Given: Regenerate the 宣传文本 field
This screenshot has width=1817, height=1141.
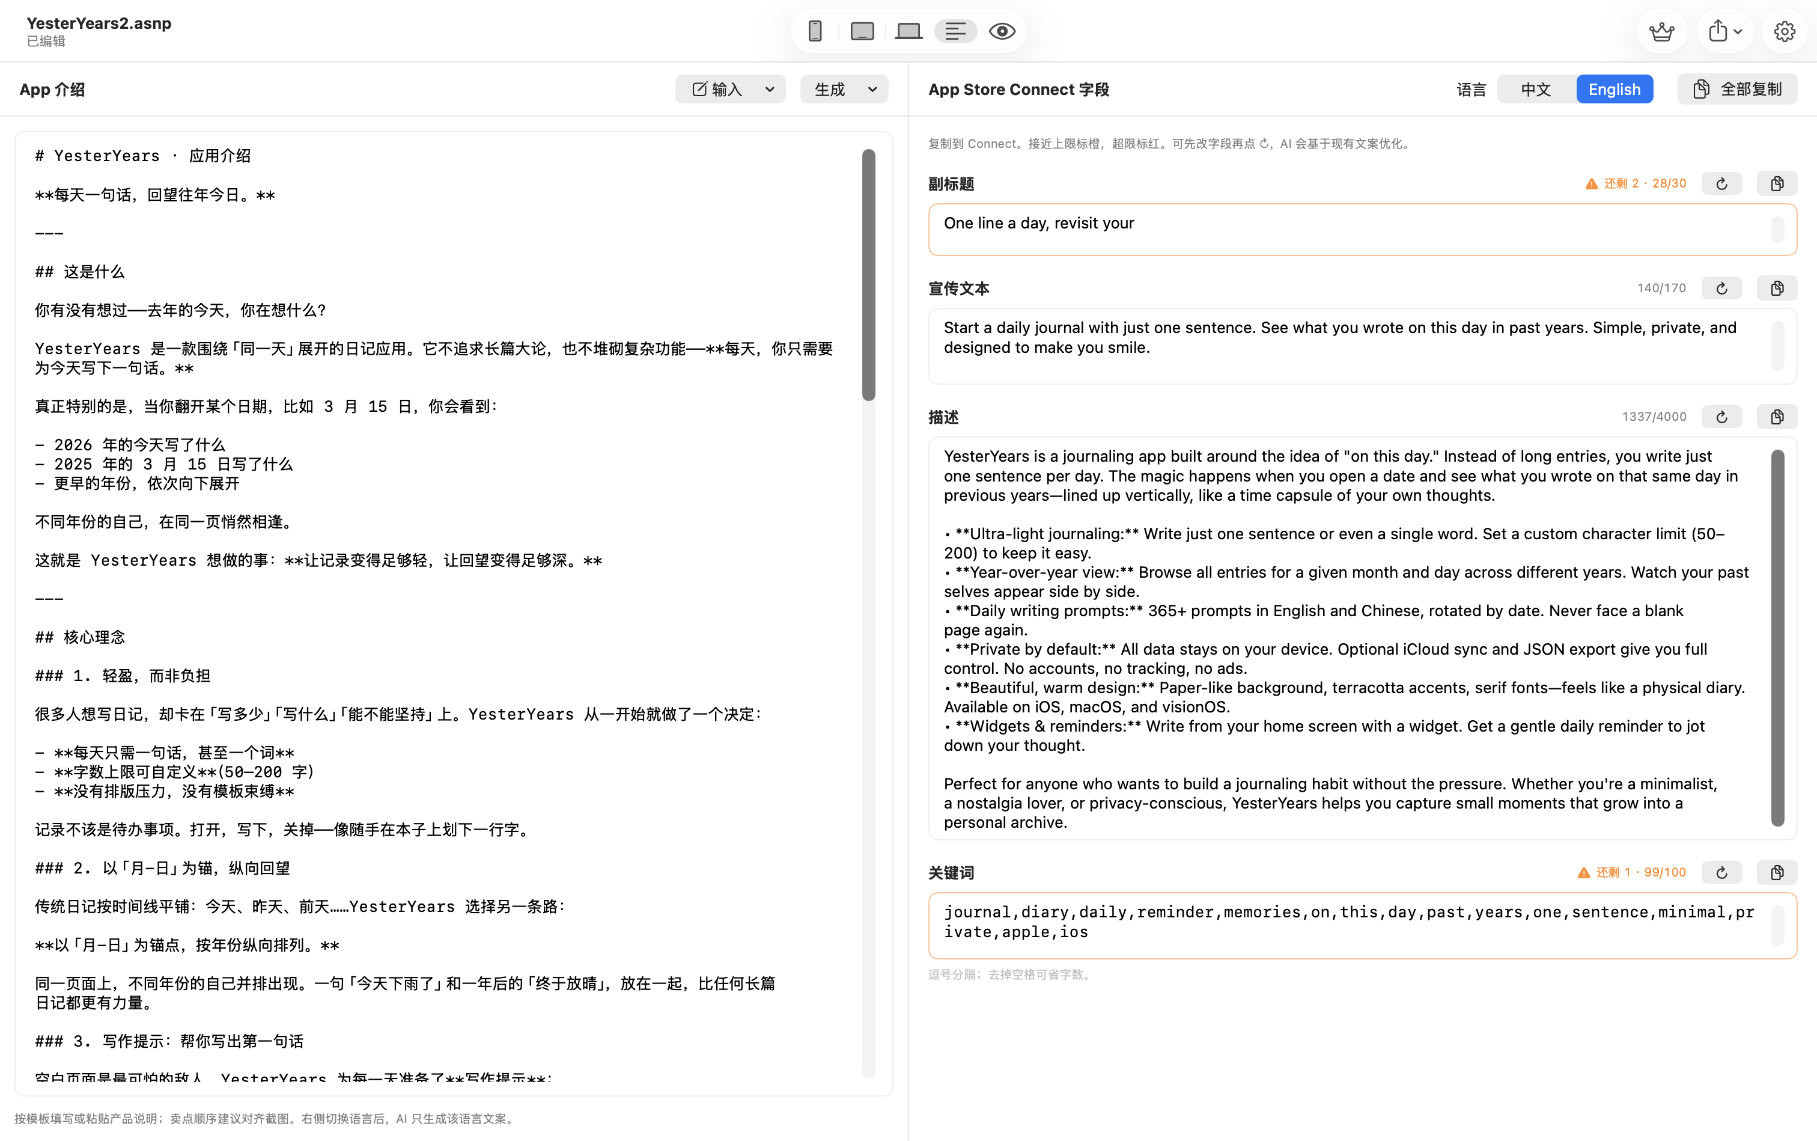Looking at the screenshot, I should (x=1721, y=289).
